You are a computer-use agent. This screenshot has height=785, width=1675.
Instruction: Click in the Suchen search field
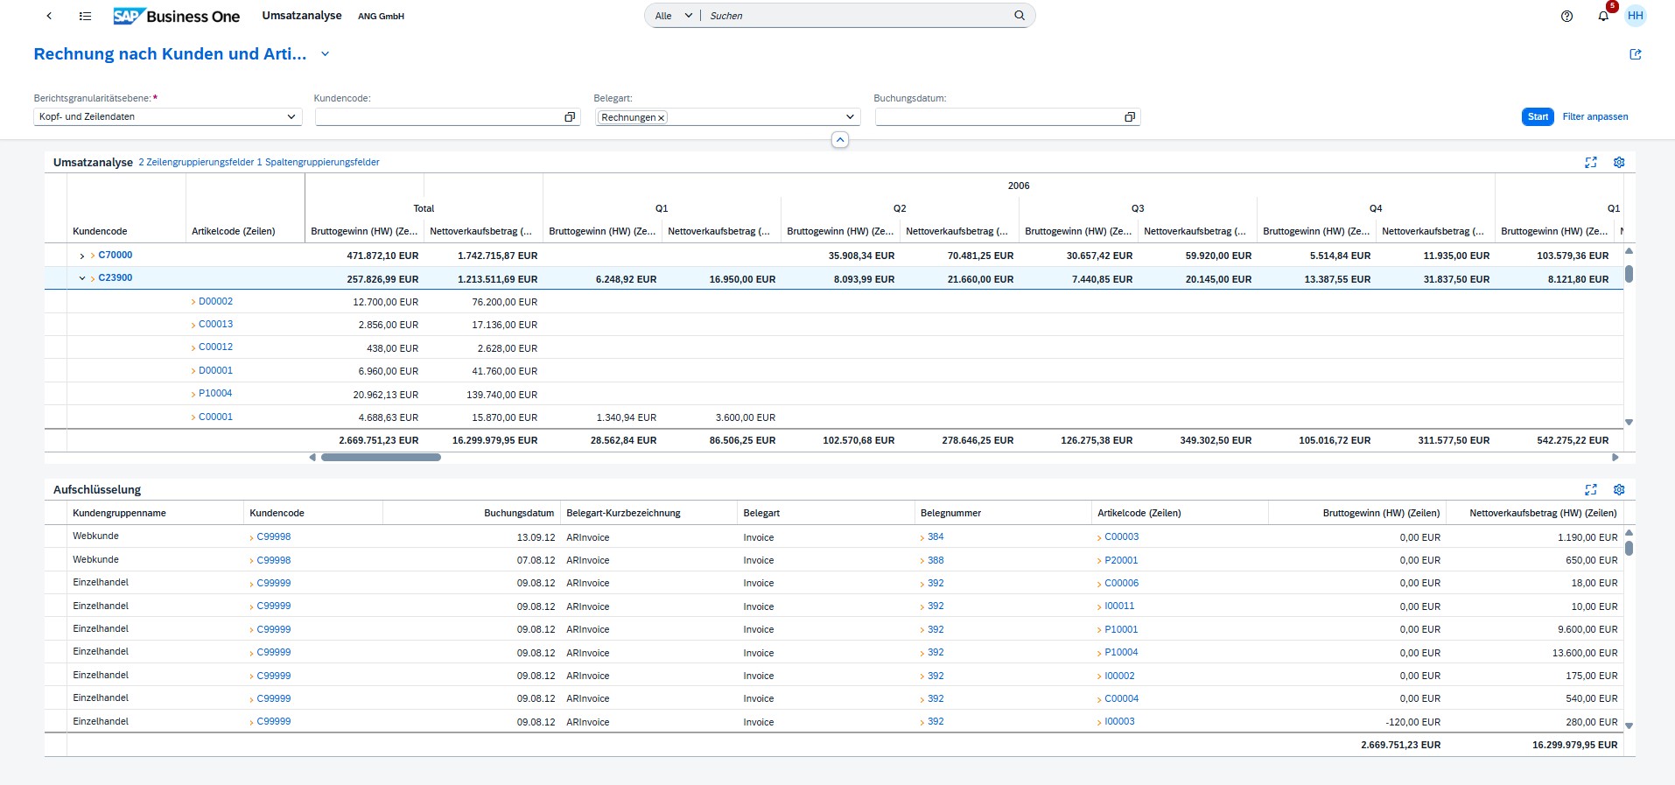tap(858, 16)
